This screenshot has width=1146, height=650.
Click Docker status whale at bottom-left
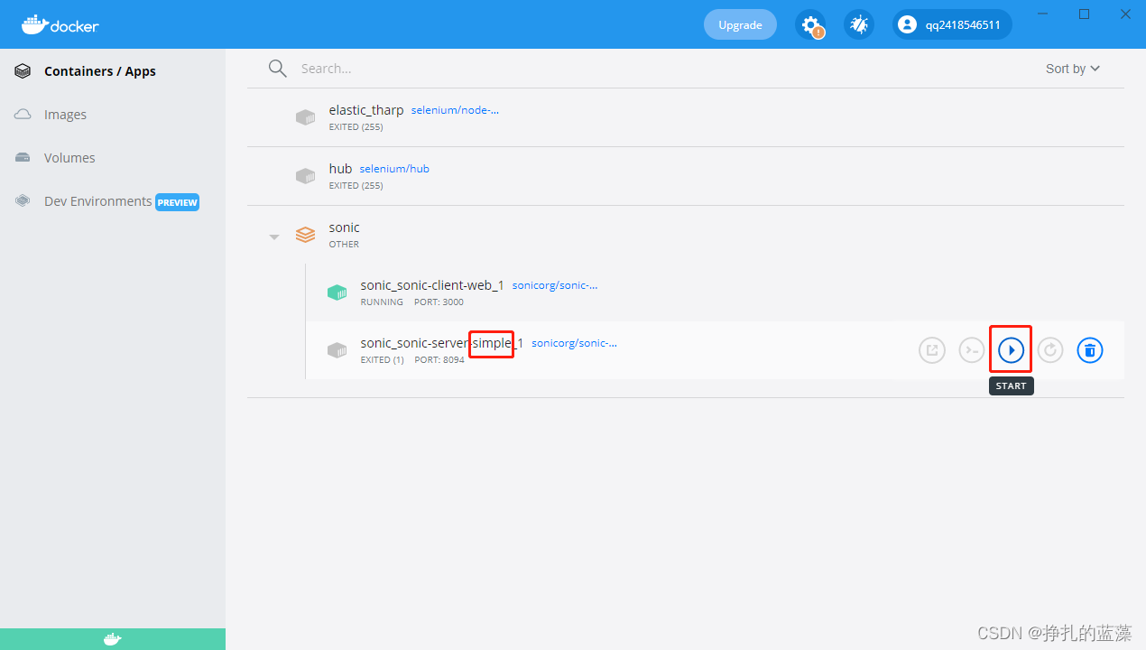pos(112,639)
